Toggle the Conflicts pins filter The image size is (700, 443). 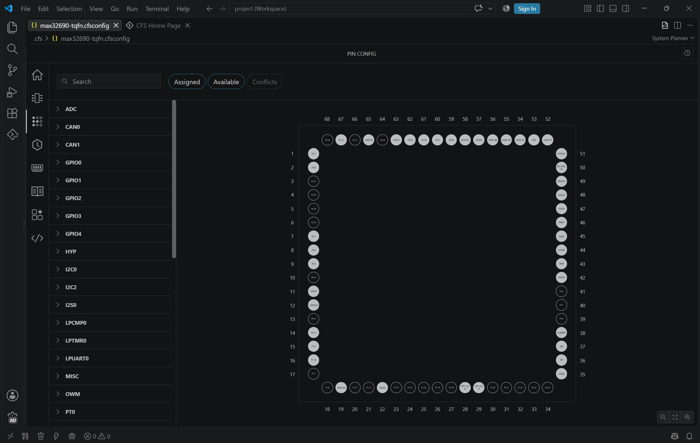click(264, 82)
